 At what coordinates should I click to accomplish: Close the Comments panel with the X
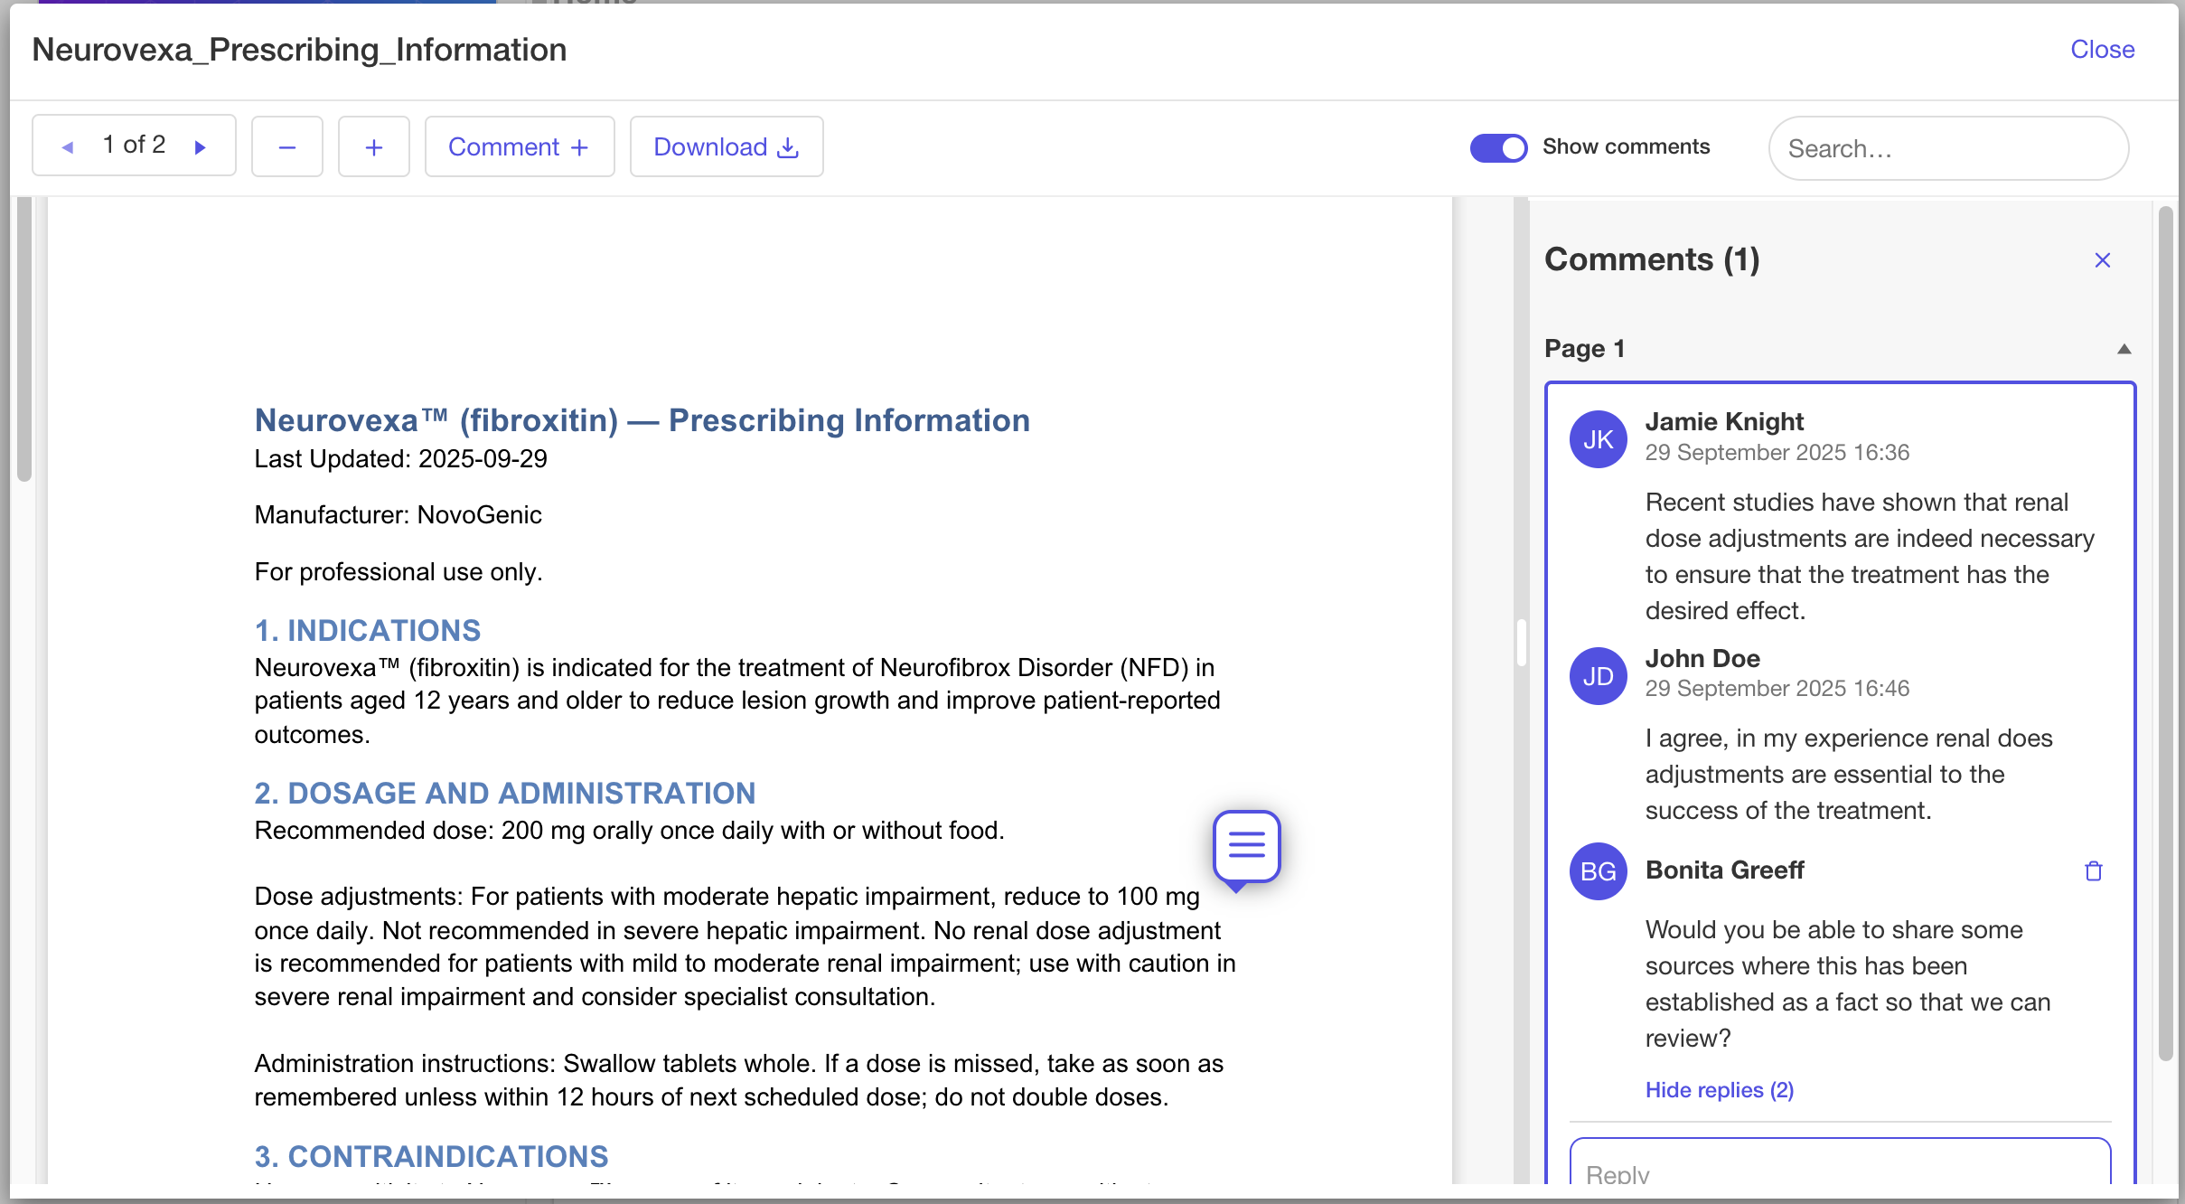(2103, 260)
